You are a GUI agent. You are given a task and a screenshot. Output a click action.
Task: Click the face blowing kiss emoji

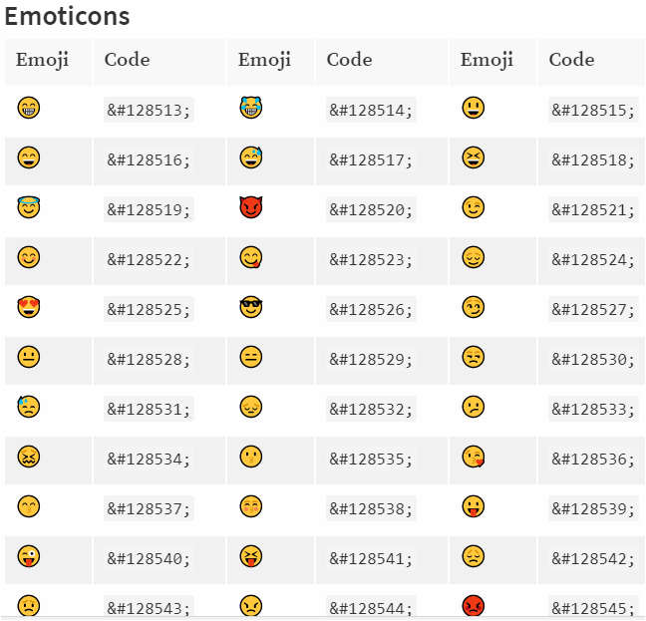[474, 458]
